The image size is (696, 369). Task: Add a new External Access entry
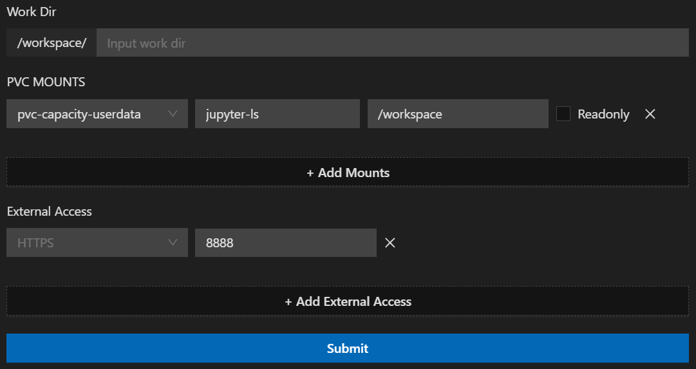tap(348, 301)
